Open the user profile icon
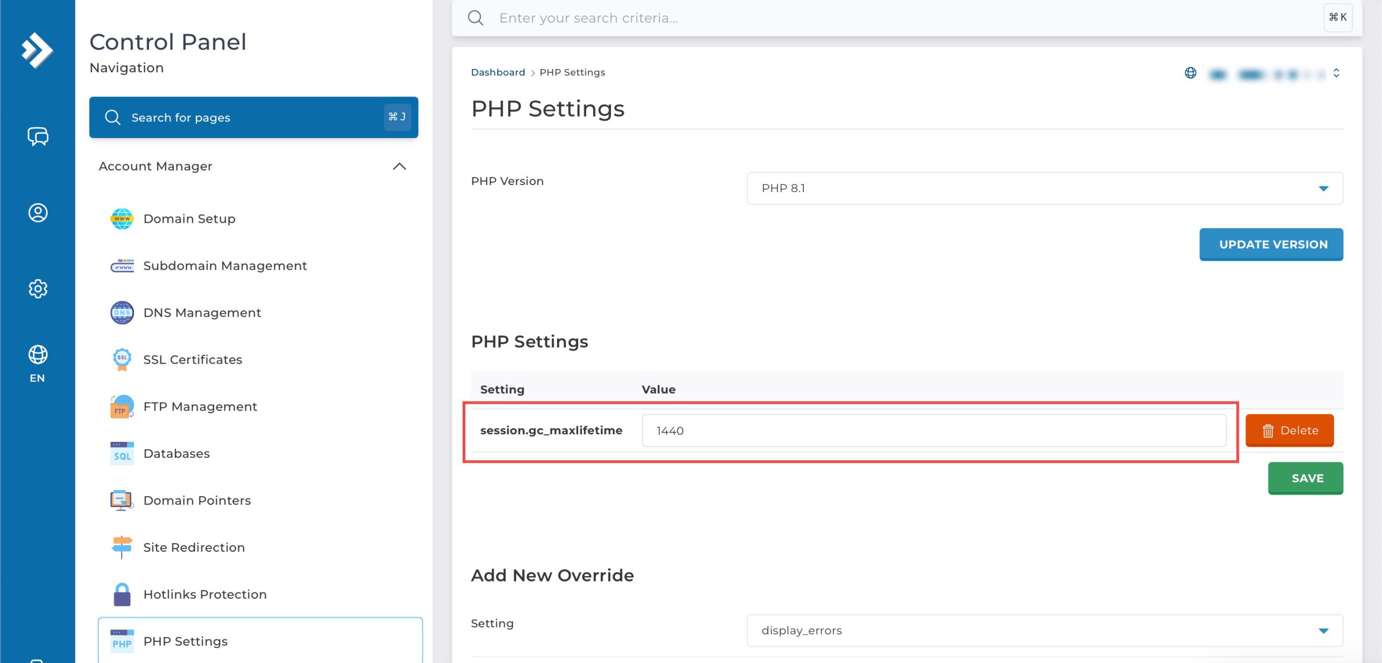The image size is (1382, 663). pos(38,213)
